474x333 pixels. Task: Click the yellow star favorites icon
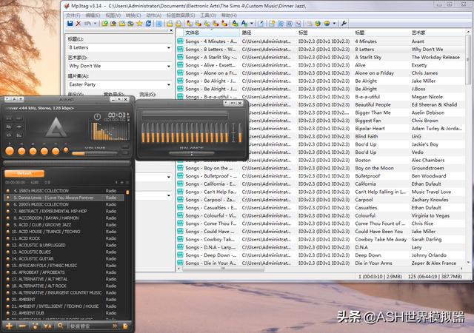tap(139, 23)
